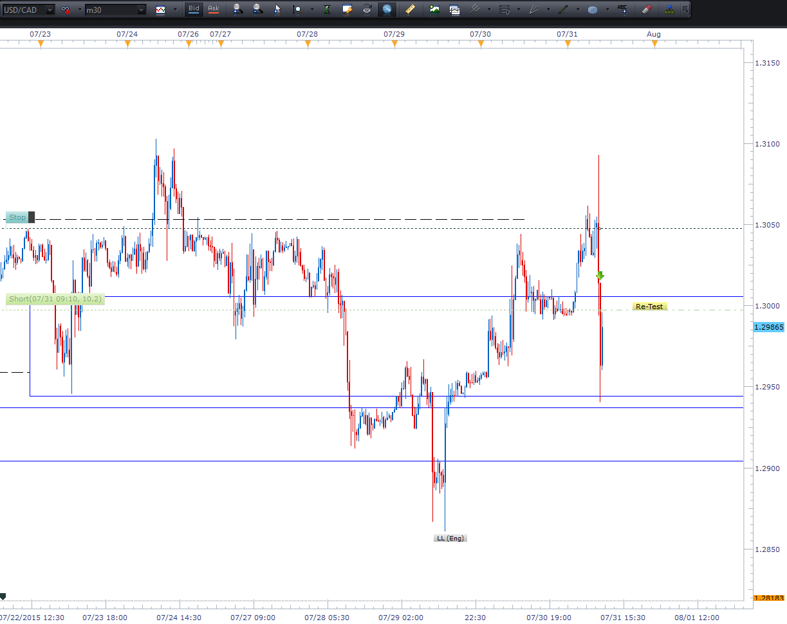Click the zoom out magnifier icon

point(257,10)
